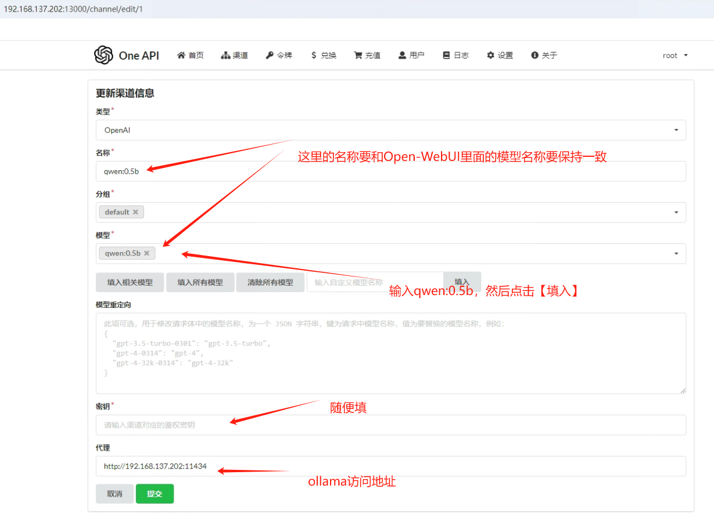The image size is (714, 514).
Task: Click the One API title text
Action: [x=139, y=56]
